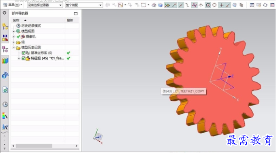Select the 组 folder item
Viewport: 276px width, 153px height.
click(23, 42)
